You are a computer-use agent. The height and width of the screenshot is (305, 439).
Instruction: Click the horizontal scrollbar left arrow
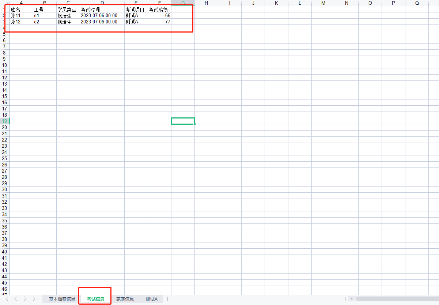click(x=352, y=299)
